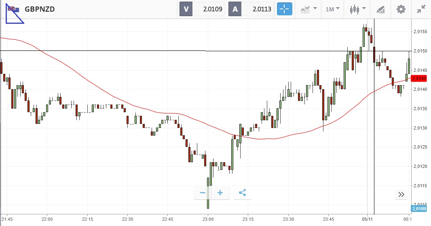The width and height of the screenshot is (431, 226).
Task: Click the collapse chart arrows icon
Action: click(421, 9)
